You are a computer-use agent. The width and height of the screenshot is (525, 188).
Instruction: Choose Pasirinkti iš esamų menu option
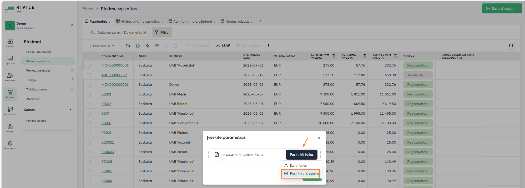(x=301, y=174)
